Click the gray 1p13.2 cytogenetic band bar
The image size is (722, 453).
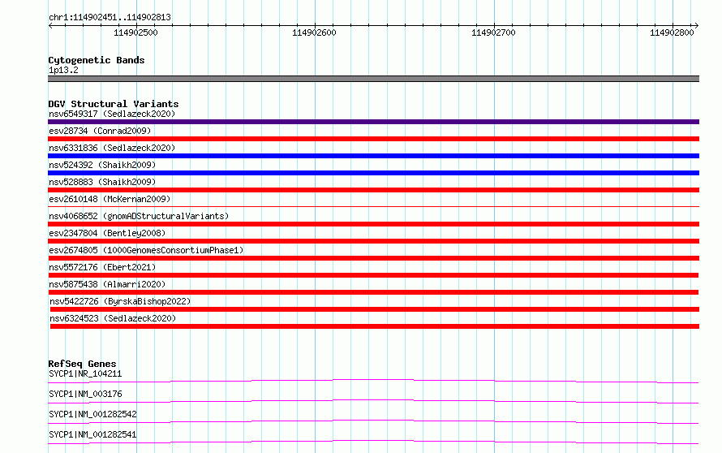pos(373,79)
